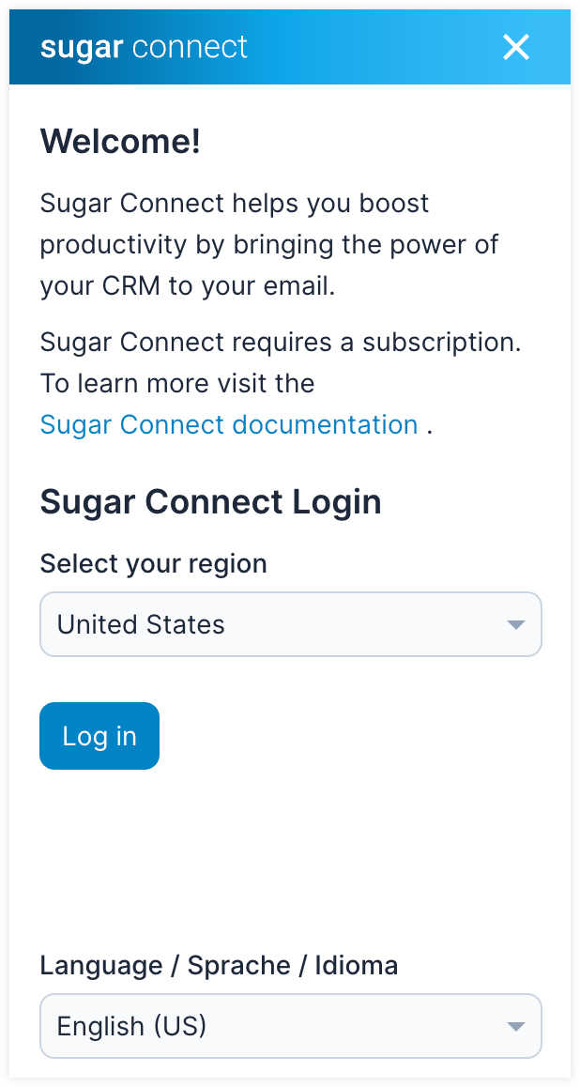Click the sugar connect logo in header
This screenshot has width=580, height=1087.
[x=144, y=47]
